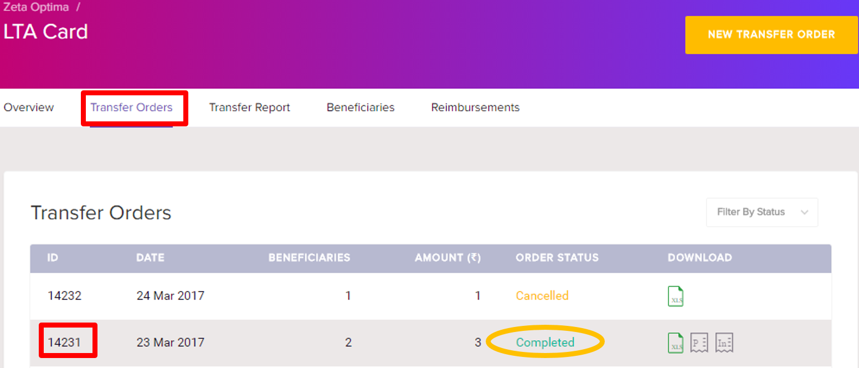Click the Zeta Optima breadcrumb link
This screenshot has height=368, width=859.
(x=37, y=8)
